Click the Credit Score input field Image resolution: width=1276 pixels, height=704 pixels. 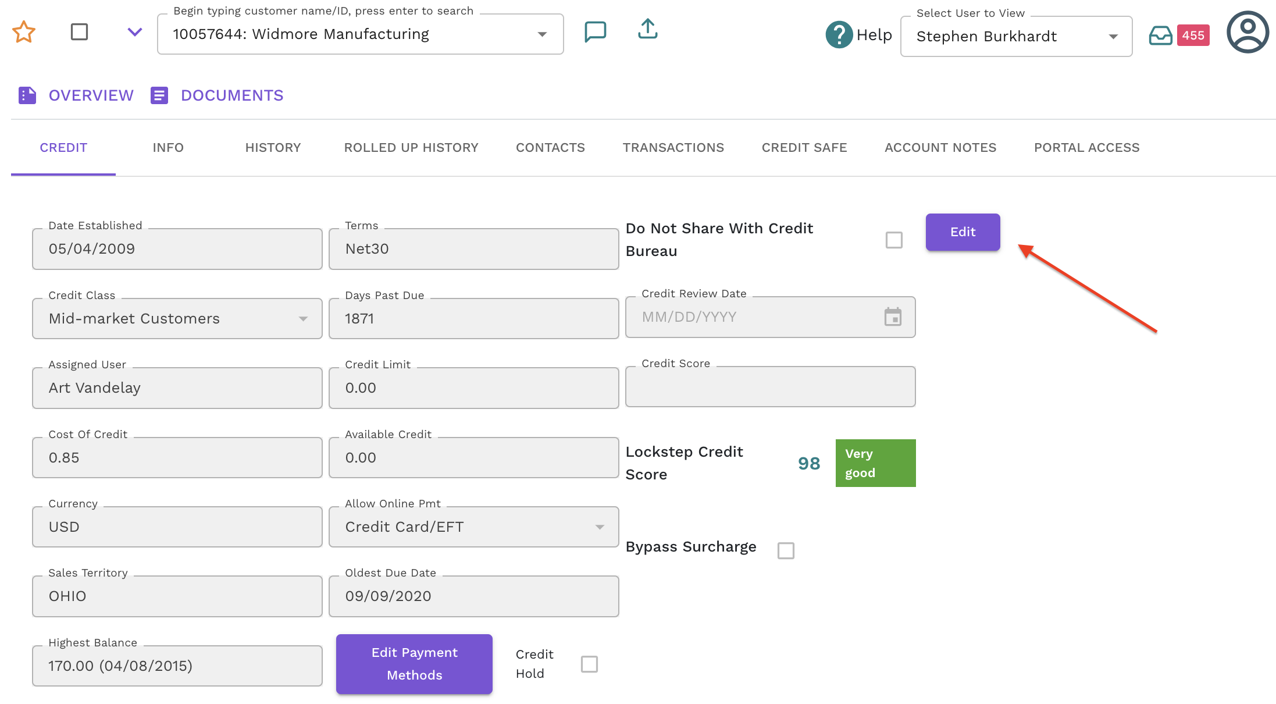769,387
